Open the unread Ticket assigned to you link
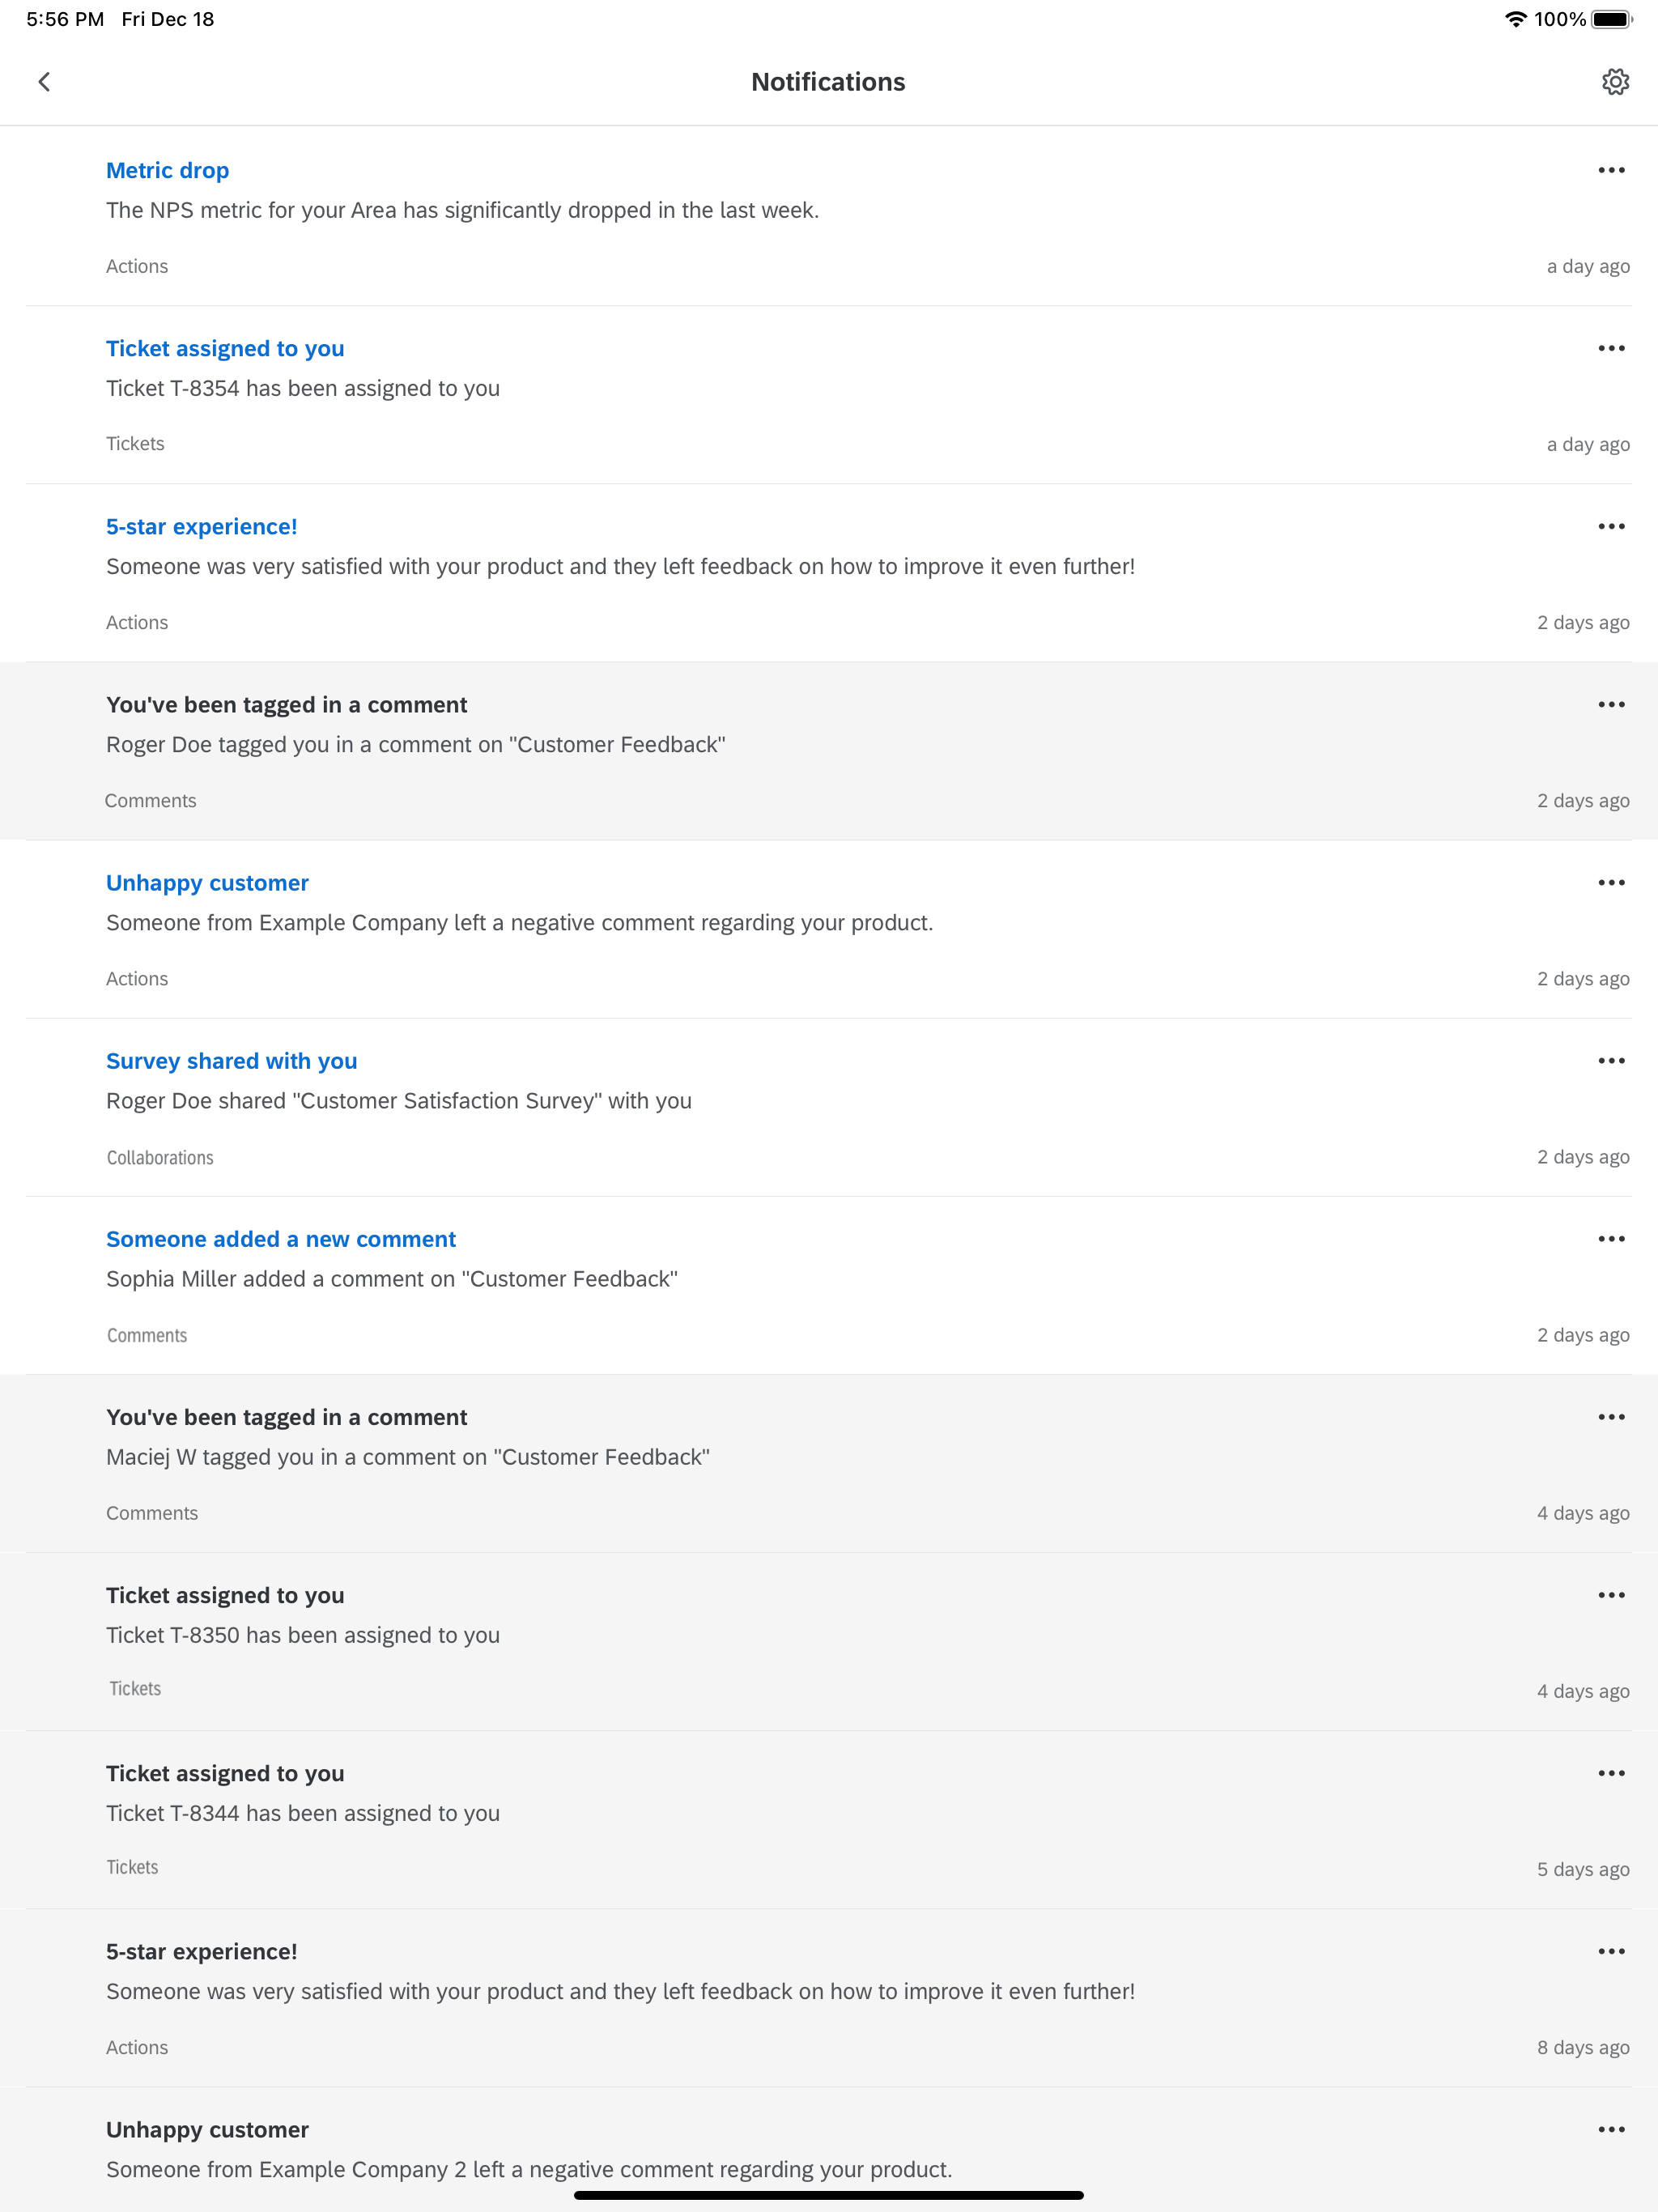The width and height of the screenshot is (1658, 2212). point(225,349)
